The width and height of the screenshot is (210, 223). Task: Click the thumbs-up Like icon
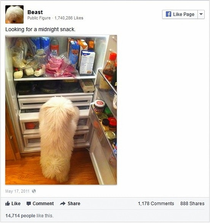tap(8, 204)
